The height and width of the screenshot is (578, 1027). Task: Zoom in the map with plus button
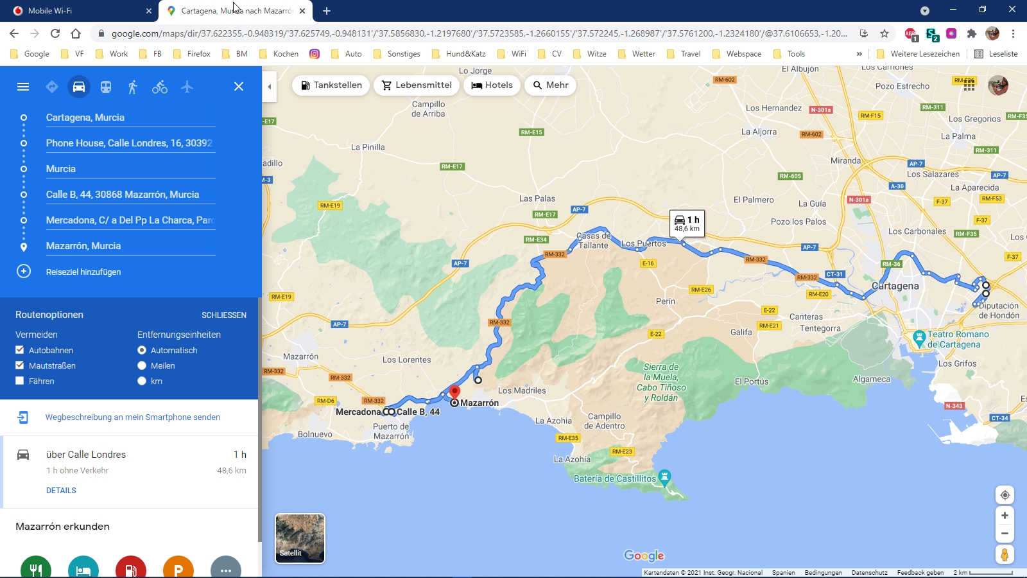[1005, 516]
